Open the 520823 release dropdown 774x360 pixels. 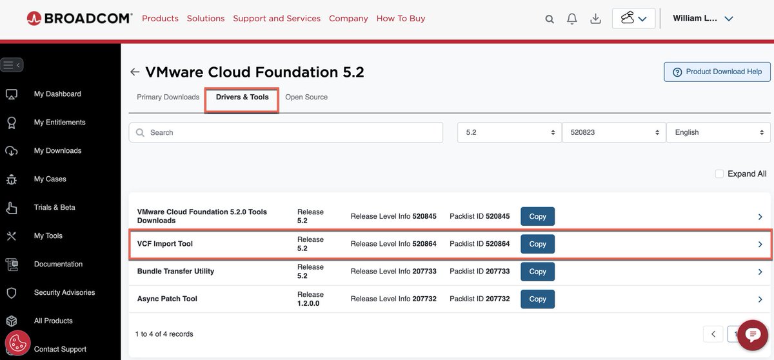point(614,132)
